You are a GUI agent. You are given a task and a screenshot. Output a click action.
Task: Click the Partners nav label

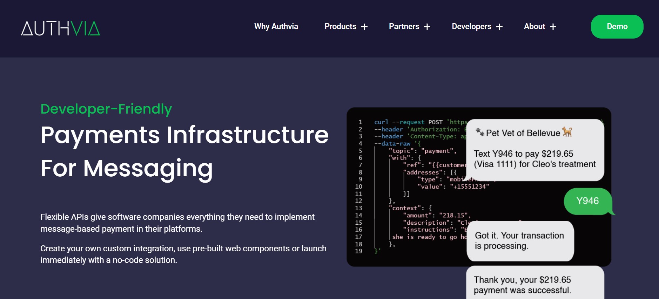(404, 27)
